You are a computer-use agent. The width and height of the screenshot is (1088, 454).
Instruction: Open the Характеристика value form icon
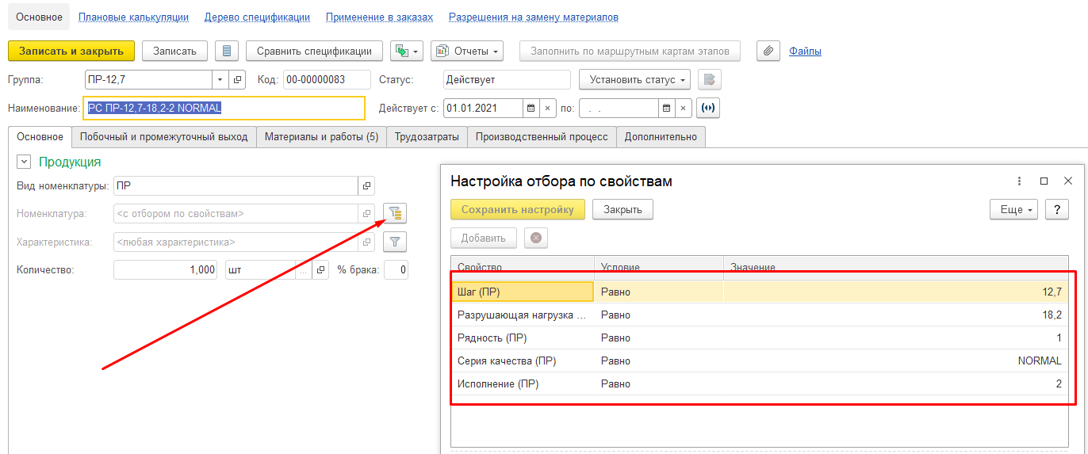[366, 242]
